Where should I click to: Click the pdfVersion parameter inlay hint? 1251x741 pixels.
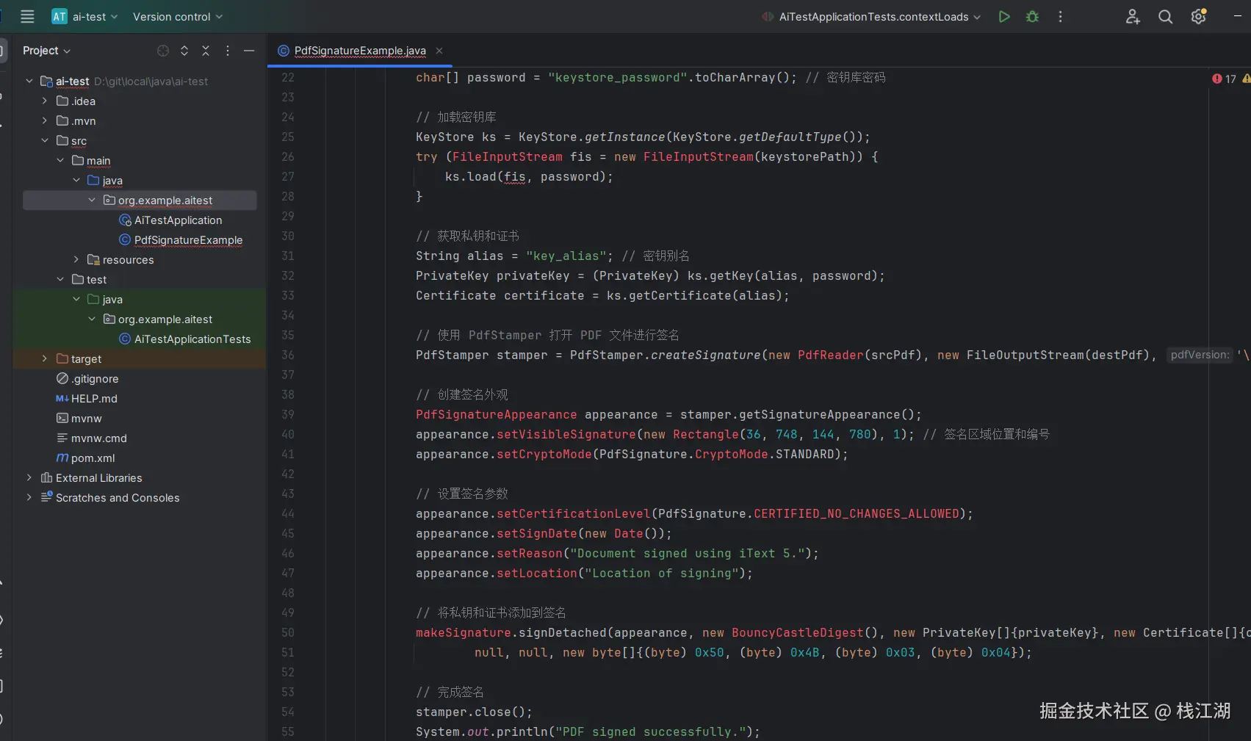pyautogui.click(x=1200, y=355)
